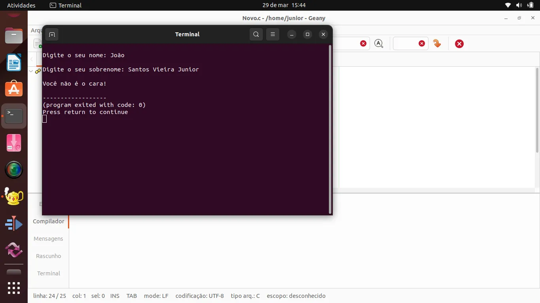The height and width of the screenshot is (303, 540).
Task: Click the Terminal search magnifier icon
Action: pyautogui.click(x=256, y=34)
